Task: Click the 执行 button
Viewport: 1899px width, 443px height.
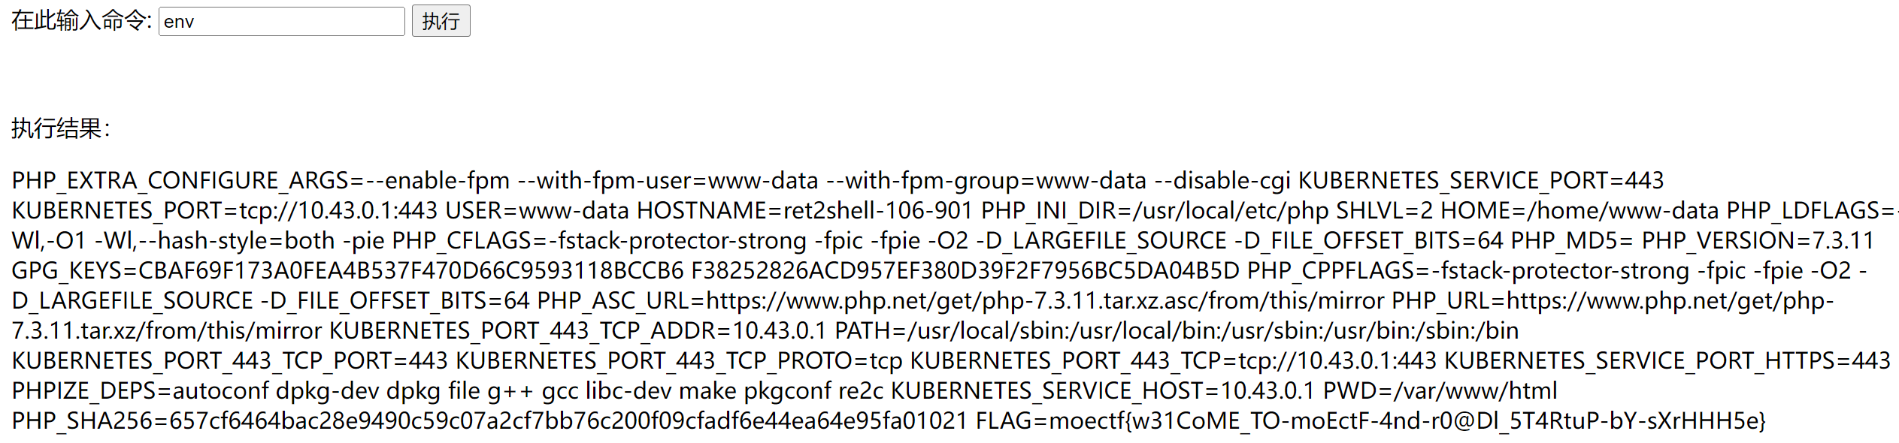Action: [441, 21]
